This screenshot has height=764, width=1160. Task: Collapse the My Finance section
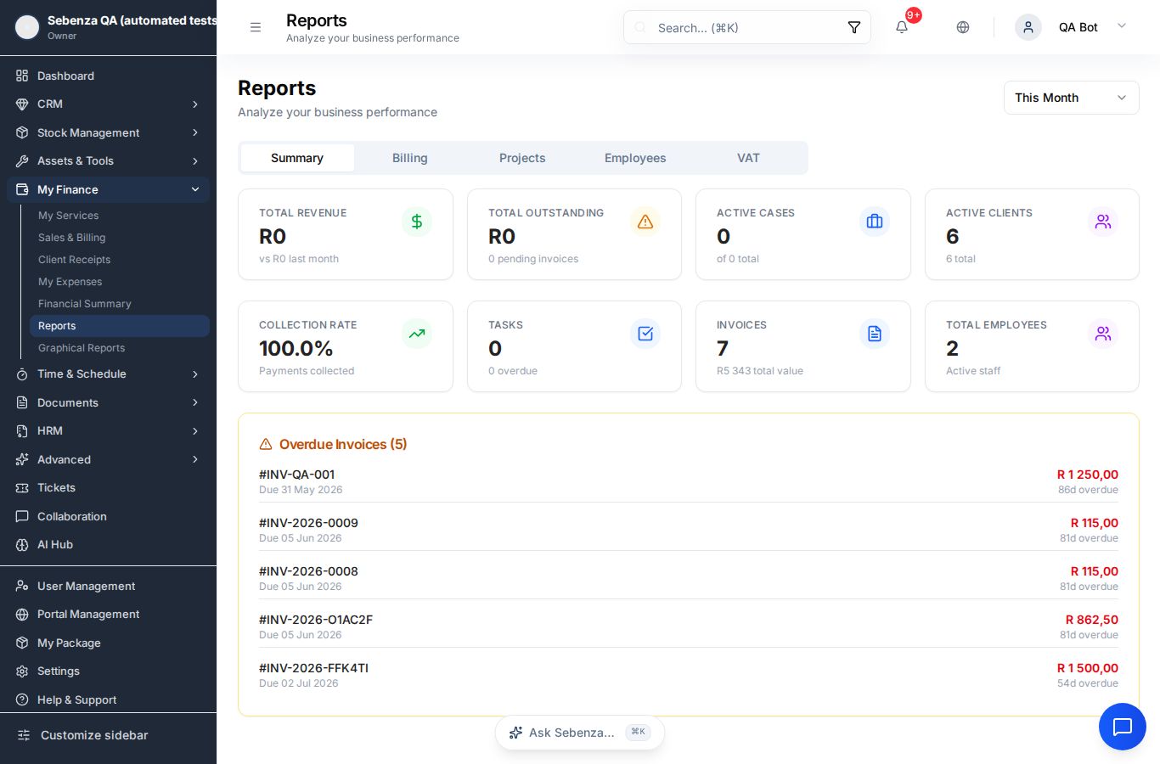(108, 189)
